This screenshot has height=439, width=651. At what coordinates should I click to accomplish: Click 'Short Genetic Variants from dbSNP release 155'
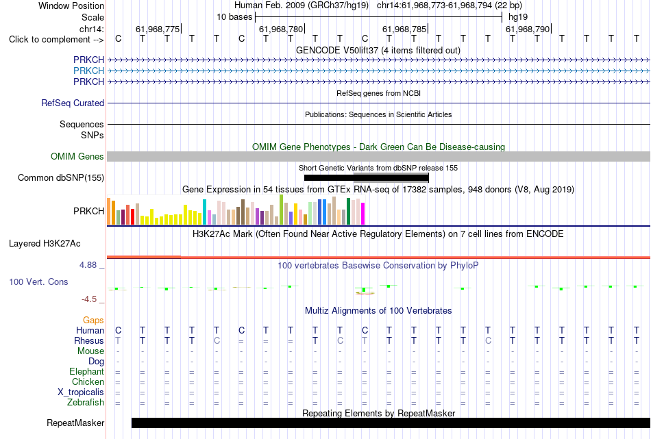(378, 168)
